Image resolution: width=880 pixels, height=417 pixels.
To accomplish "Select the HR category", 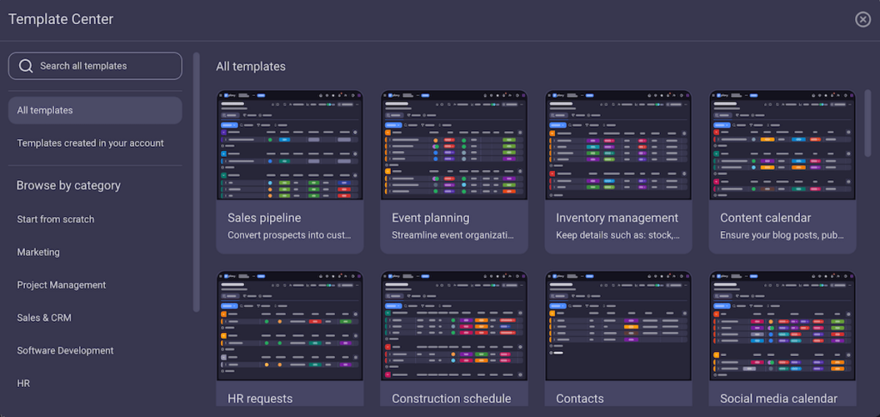I will pos(24,384).
